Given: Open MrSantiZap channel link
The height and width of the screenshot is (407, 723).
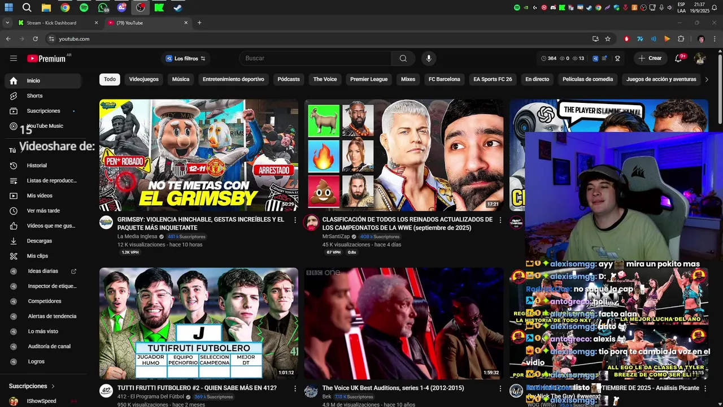Looking at the screenshot, I should click(x=336, y=236).
